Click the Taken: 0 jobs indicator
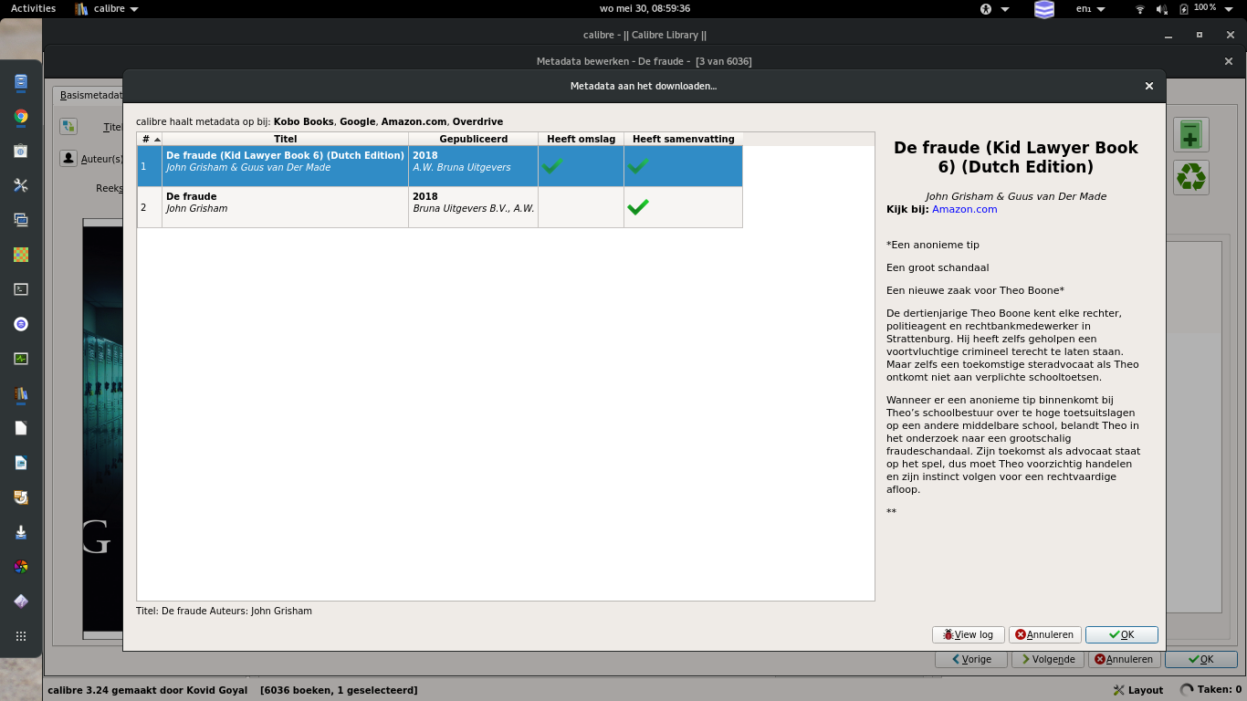Image resolution: width=1247 pixels, height=701 pixels. 1210,690
